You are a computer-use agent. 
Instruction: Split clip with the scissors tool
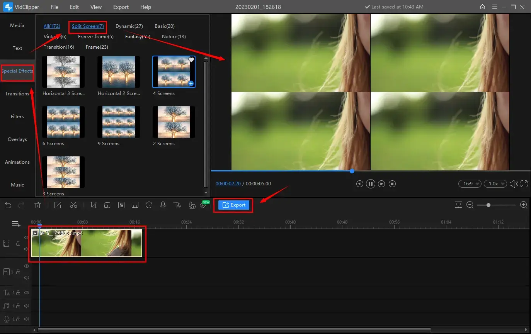coord(73,205)
